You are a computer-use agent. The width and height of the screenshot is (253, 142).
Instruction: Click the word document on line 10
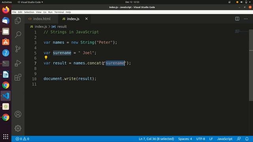pos(53,79)
